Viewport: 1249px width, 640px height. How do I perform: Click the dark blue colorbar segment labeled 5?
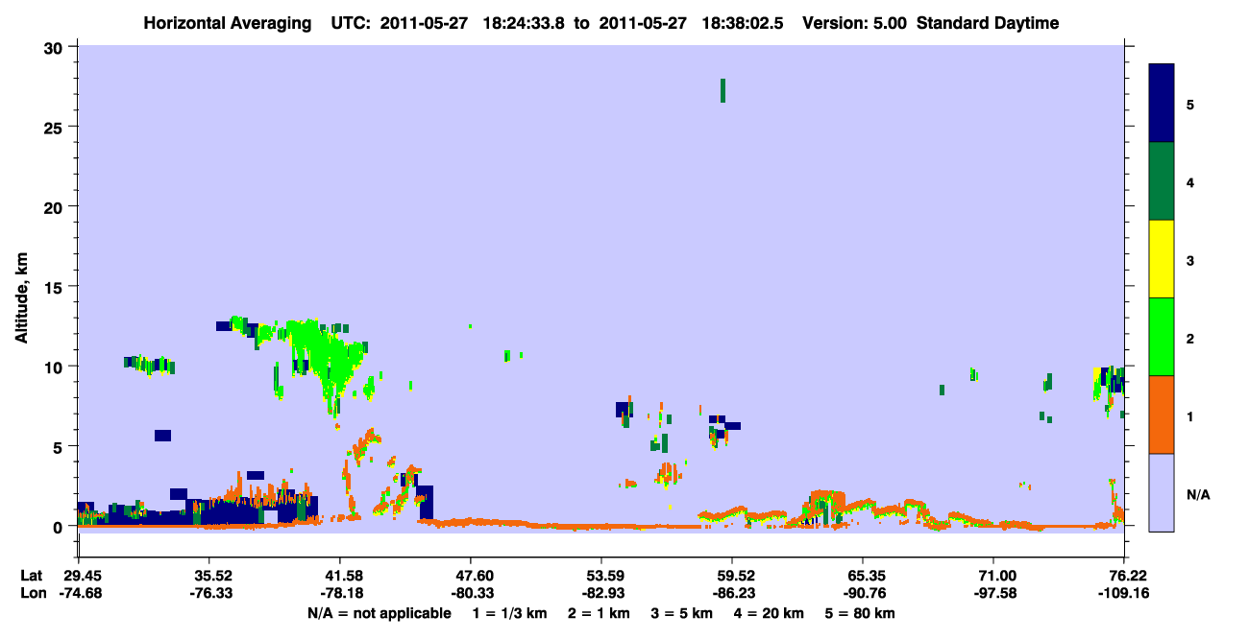pyautogui.click(x=1162, y=103)
